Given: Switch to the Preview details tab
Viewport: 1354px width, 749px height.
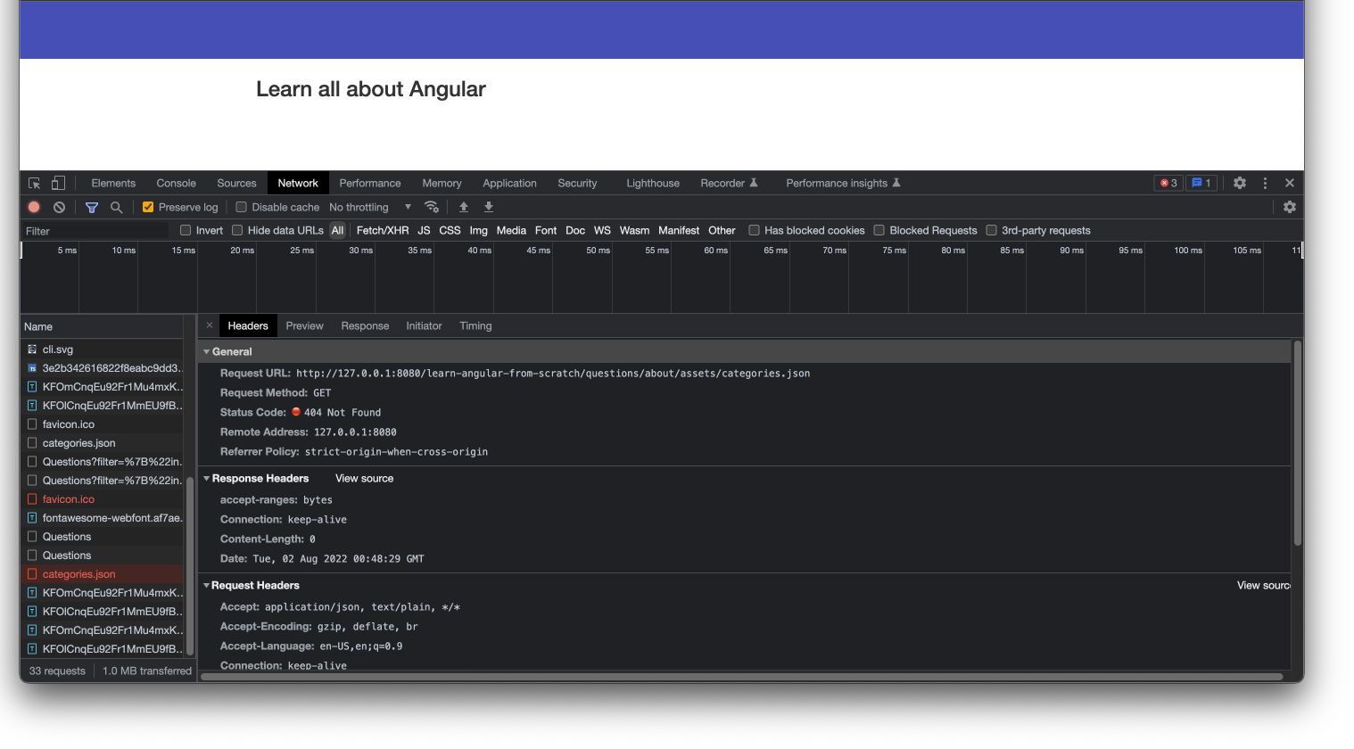Looking at the screenshot, I should pos(304,325).
